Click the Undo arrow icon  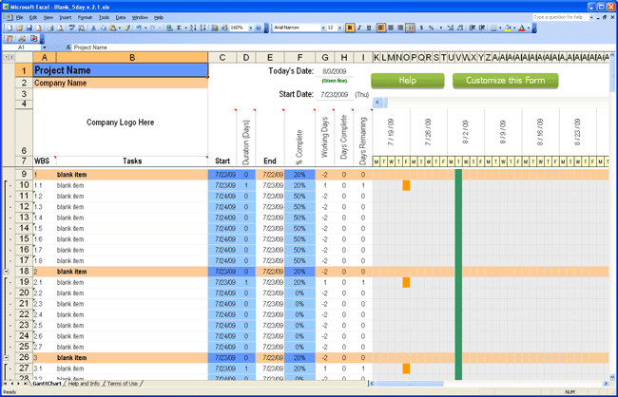[139, 28]
